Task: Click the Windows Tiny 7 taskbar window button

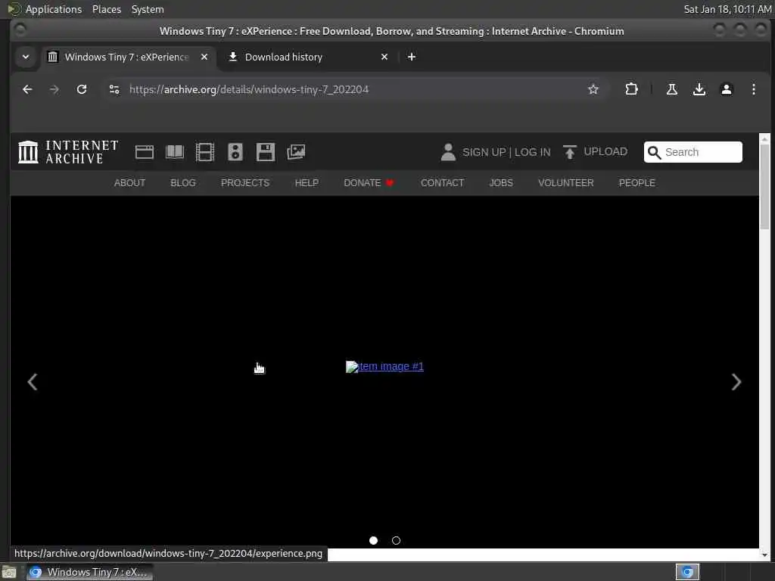Action: click(x=89, y=572)
